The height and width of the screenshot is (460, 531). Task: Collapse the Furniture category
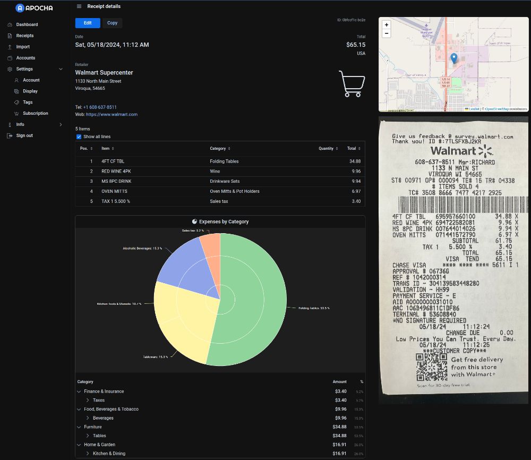(79, 427)
